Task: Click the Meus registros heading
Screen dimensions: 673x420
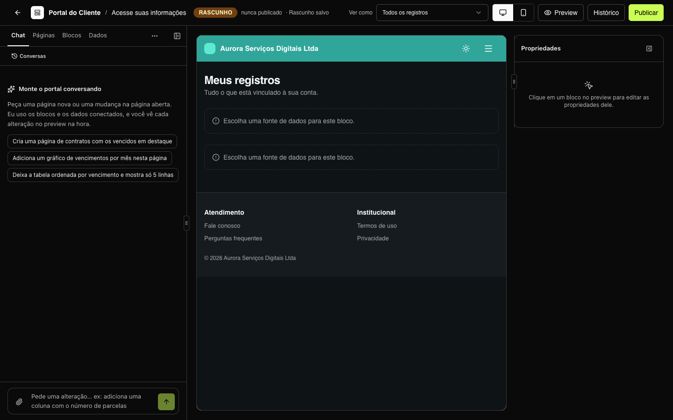Action: point(242,80)
